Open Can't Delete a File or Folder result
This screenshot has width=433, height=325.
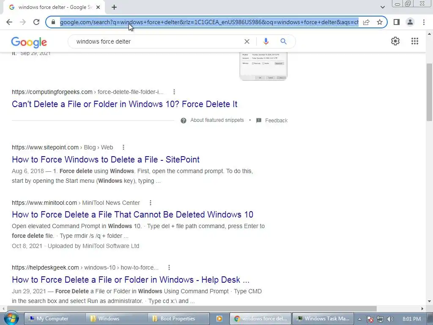[x=125, y=104]
